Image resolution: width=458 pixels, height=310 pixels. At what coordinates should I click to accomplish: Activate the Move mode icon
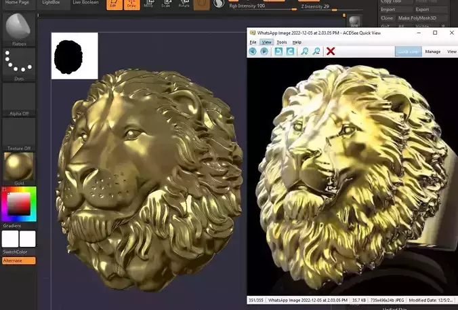click(x=148, y=4)
